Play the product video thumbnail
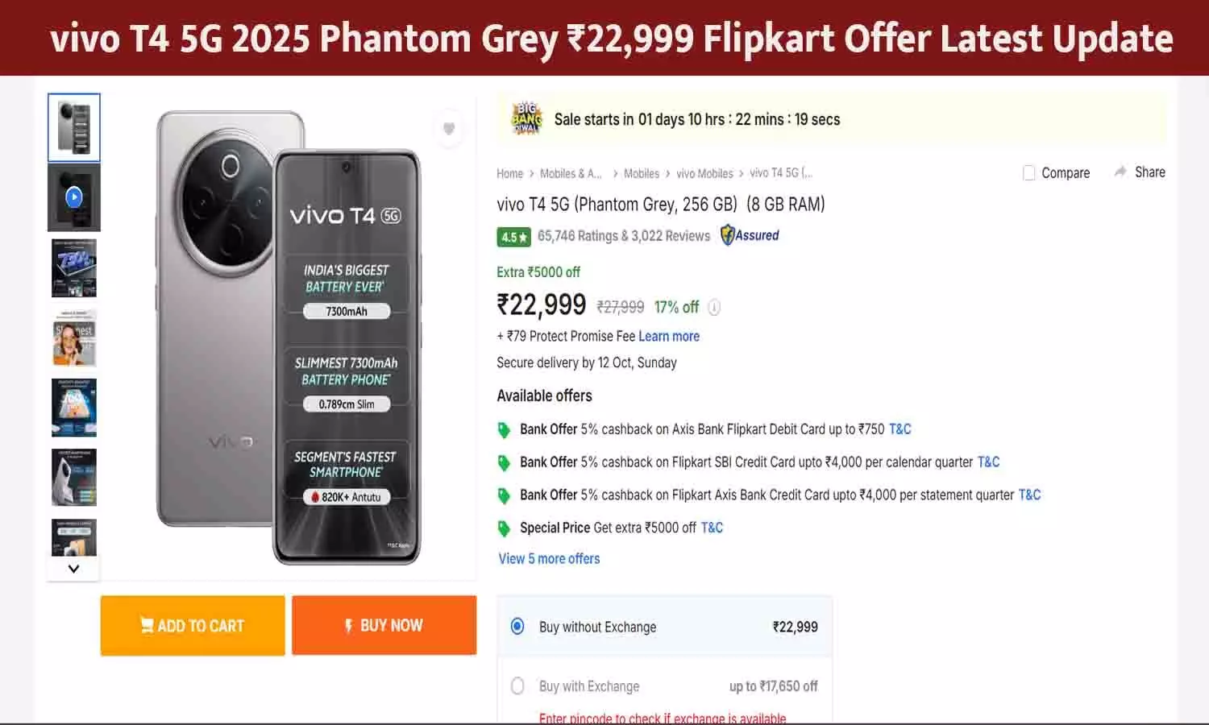 coord(73,197)
